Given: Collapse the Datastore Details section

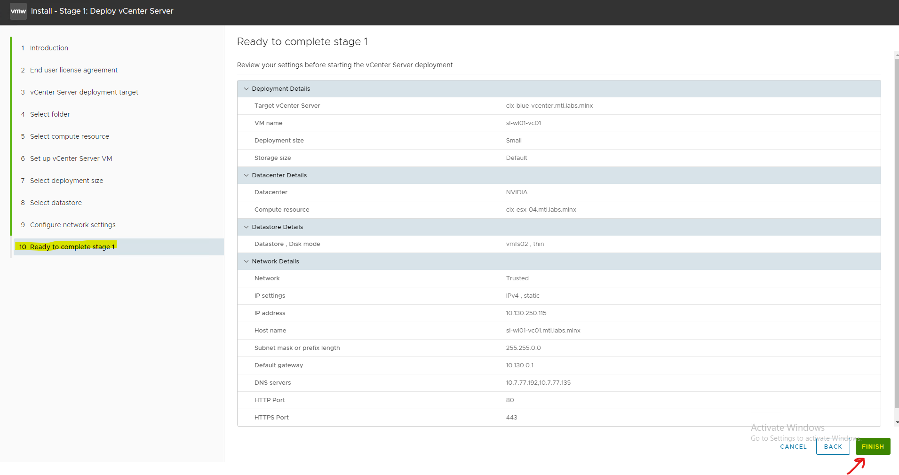Looking at the screenshot, I should coord(246,227).
